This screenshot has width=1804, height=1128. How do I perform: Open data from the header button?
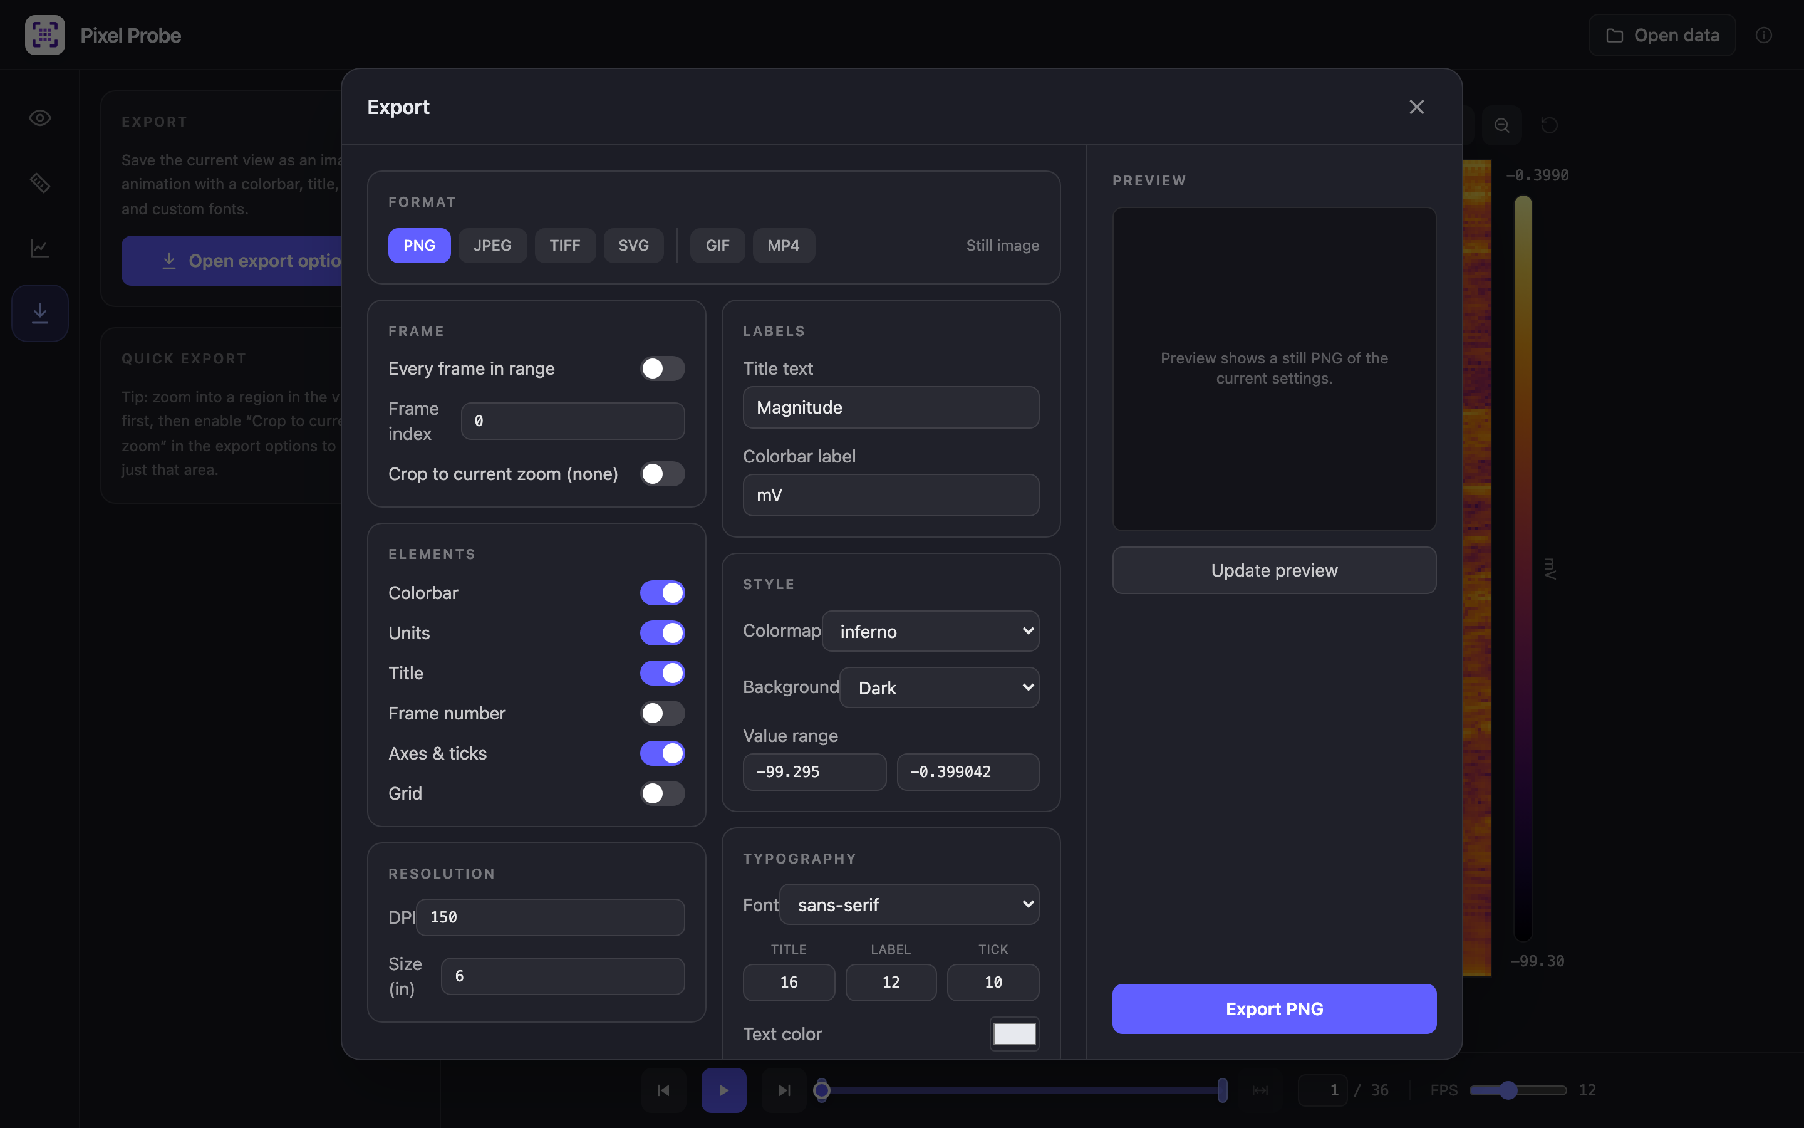pyautogui.click(x=1662, y=35)
